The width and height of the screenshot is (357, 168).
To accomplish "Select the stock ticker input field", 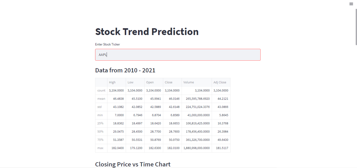I will [178, 55].
